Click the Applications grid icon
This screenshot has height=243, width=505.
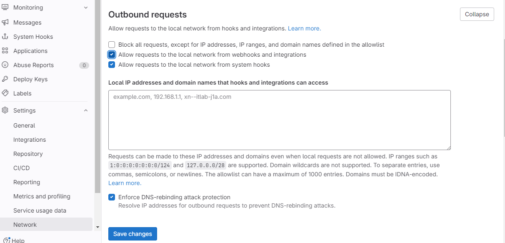[5, 51]
